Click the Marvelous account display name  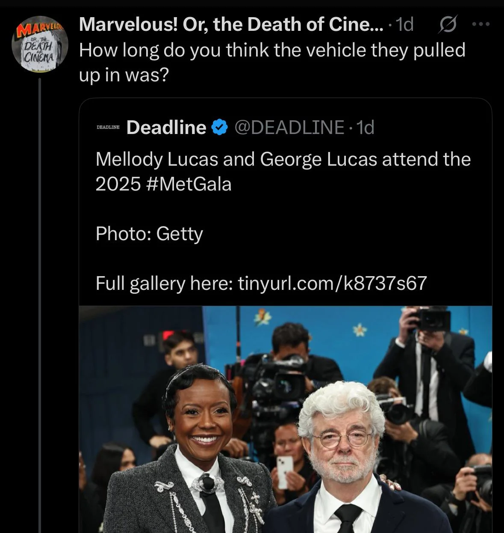click(x=231, y=24)
